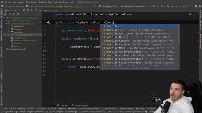Screen dimensions: 202x113
Task: Click Collapse All icon in Solution panel
Action: (x=32, y=10)
